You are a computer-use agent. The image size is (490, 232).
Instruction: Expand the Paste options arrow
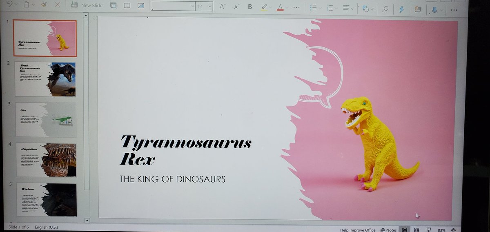coord(34,6)
